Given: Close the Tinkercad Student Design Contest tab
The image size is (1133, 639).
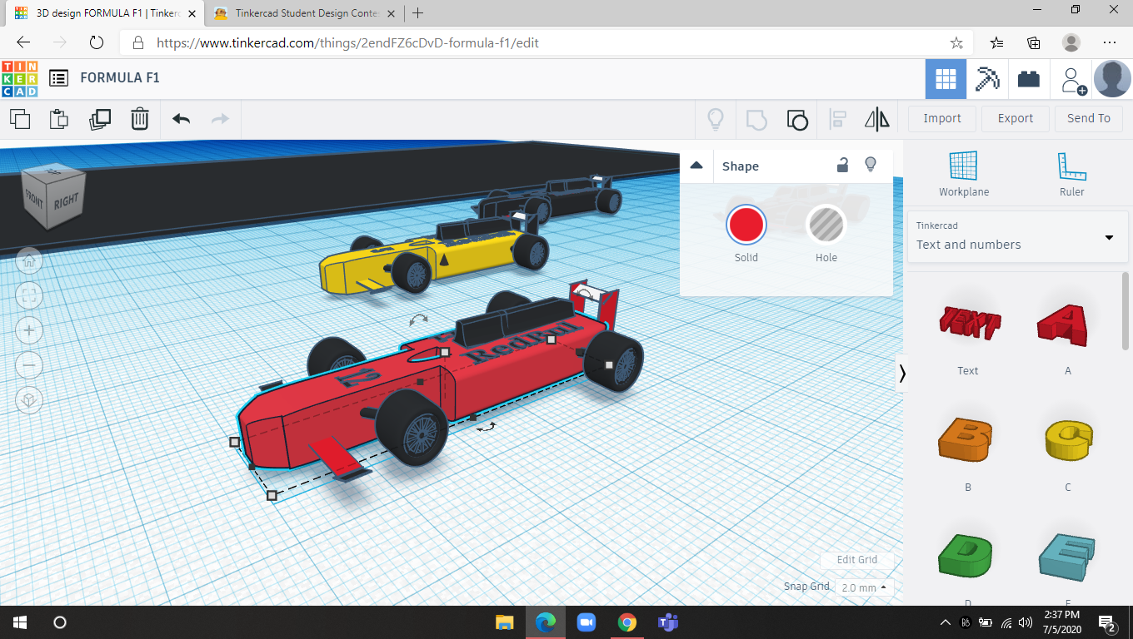Looking at the screenshot, I should tap(392, 13).
